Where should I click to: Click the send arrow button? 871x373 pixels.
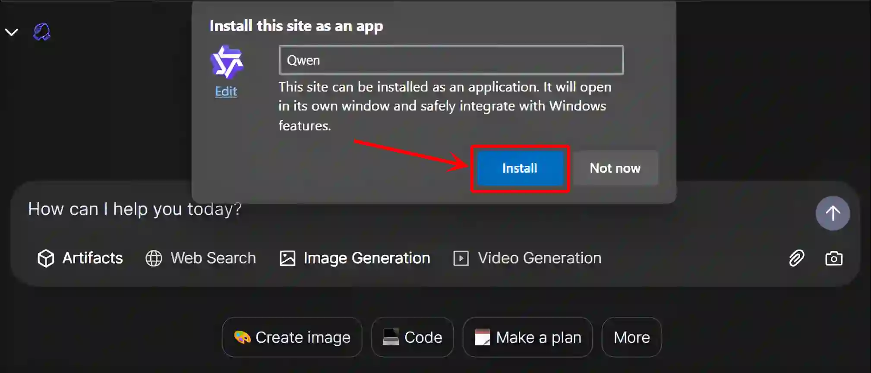(833, 213)
